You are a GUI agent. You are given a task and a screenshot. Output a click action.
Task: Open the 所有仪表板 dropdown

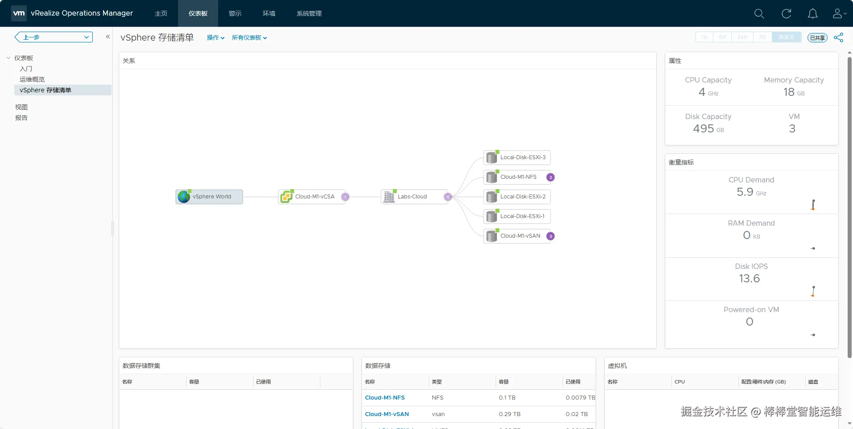[249, 38]
